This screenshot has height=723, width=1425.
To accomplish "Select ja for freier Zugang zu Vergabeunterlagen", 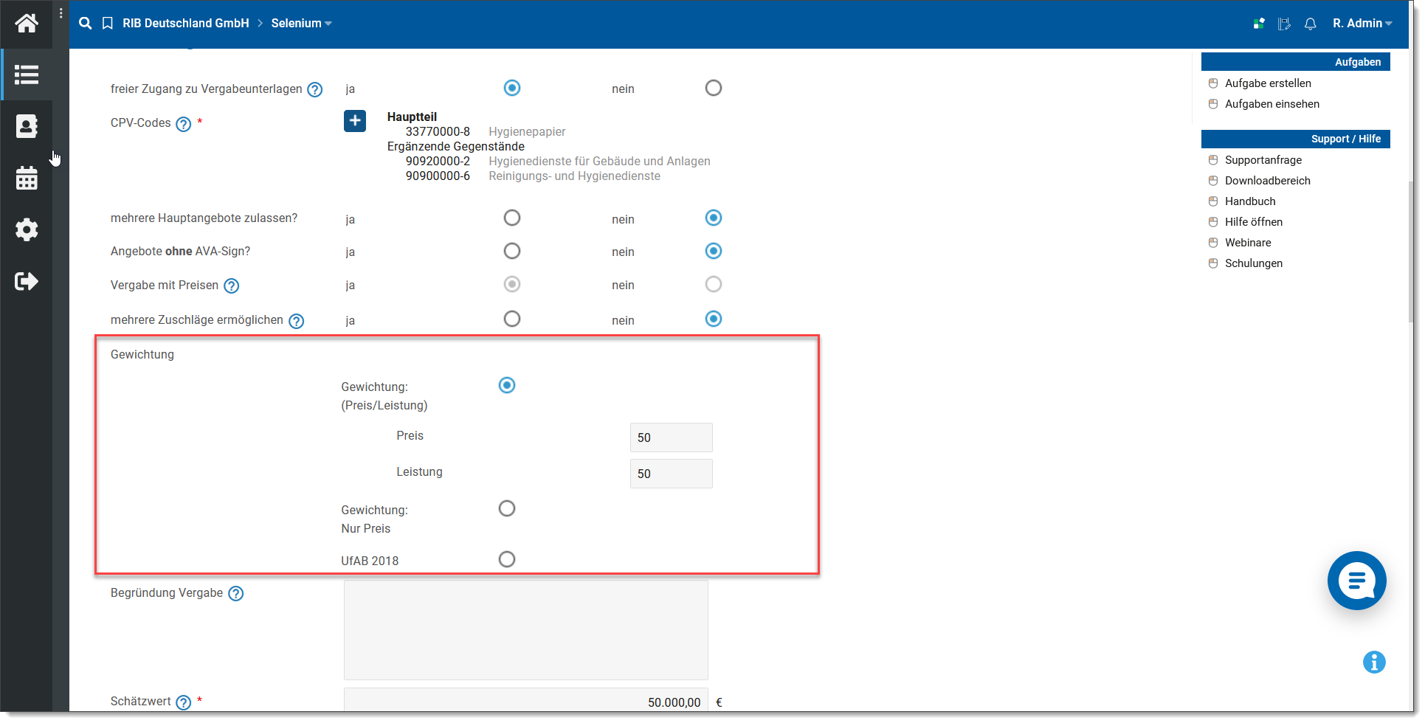I will [512, 88].
